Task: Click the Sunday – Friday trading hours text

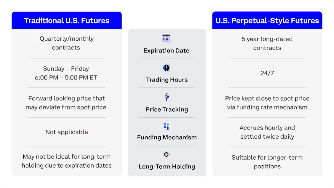Action: coord(66,73)
